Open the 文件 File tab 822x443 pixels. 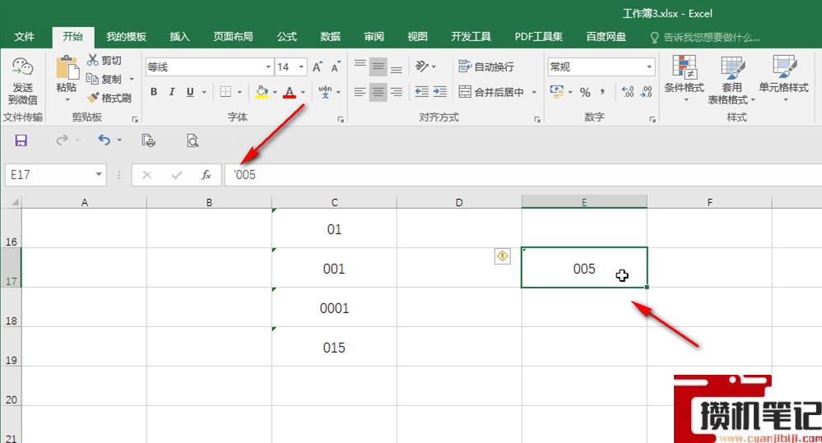(x=24, y=36)
